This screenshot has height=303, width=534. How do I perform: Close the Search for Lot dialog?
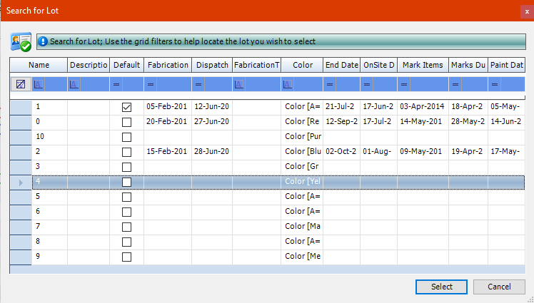point(526,10)
